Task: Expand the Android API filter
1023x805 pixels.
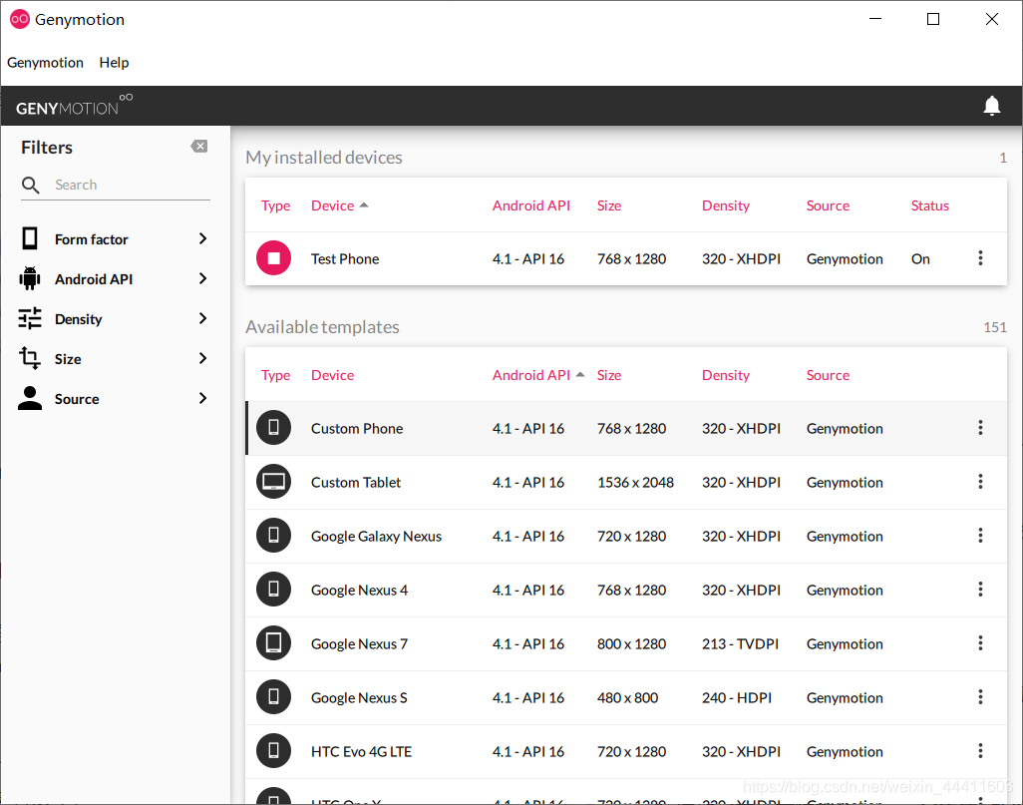Action: [202, 278]
